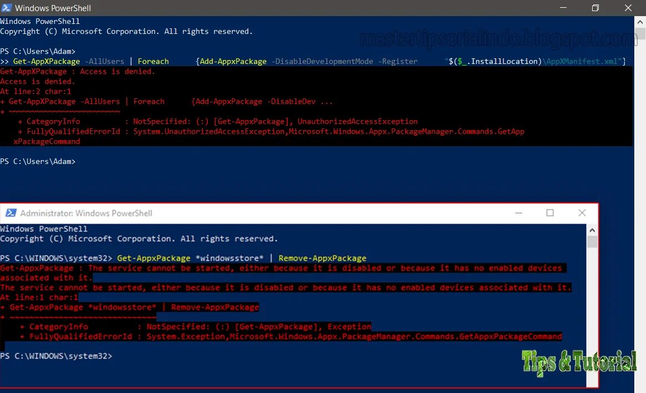Image resolution: width=646 pixels, height=393 pixels.
Task: Click the 'Get-AppXPackage' command in the top window's input line
Action: (47, 62)
